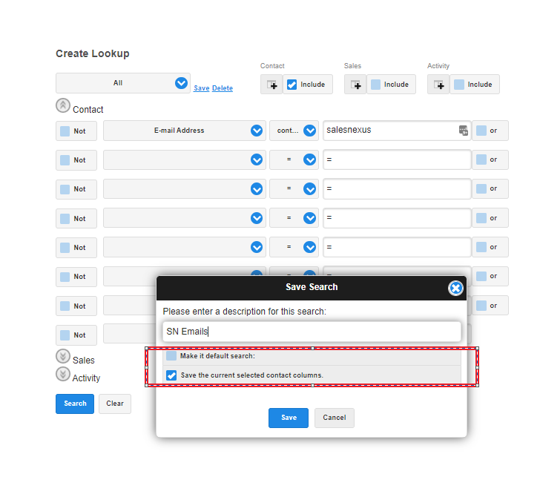Open the E-mail Address field dropdown
The width and height of the screenshot is (540, 500).
click(x=257, y=131)
